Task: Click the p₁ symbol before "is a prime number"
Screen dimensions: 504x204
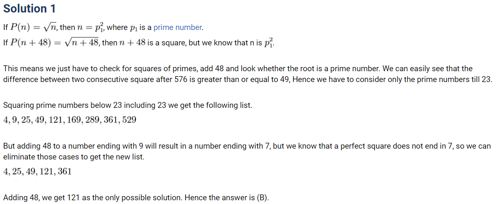Action: (134, 28)
